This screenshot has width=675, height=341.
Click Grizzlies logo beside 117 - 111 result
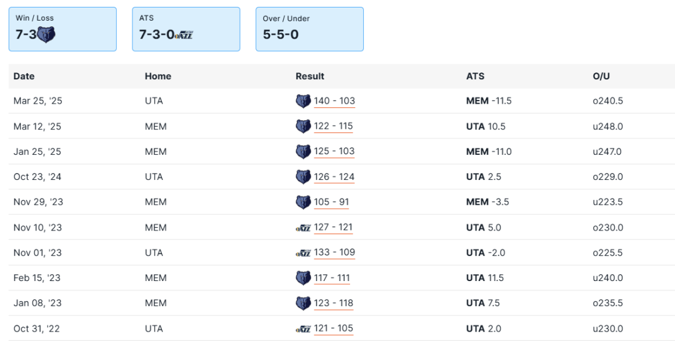click(303, 278)
